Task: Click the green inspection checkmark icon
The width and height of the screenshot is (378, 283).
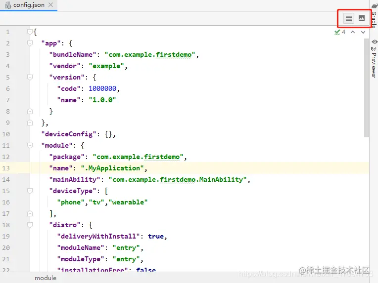Action: (337, 32)
